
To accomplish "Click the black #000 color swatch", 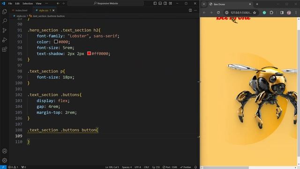I will click(56, 42).
